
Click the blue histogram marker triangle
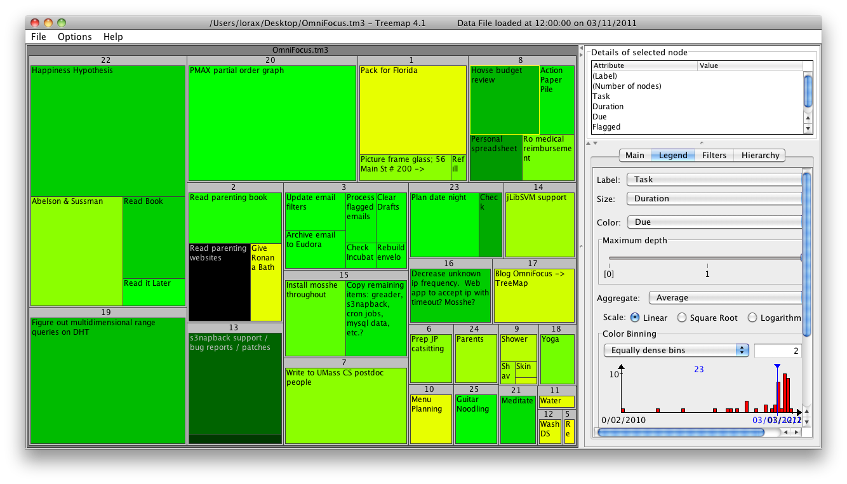(777, 366)
